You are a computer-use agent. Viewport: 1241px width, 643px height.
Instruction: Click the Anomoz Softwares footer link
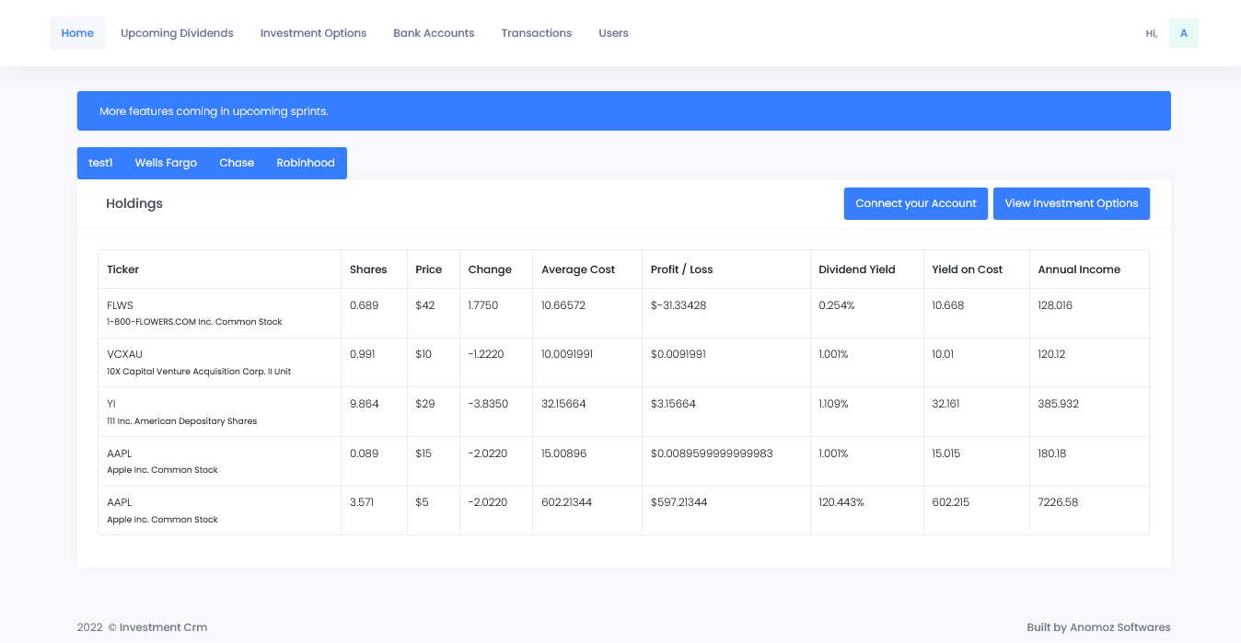[x=1119, y=626]
